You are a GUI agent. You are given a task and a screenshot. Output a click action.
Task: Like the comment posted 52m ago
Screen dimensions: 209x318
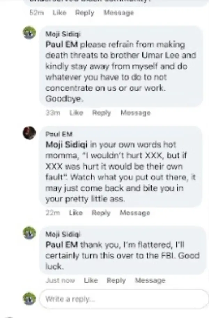[x=60, y=13]
